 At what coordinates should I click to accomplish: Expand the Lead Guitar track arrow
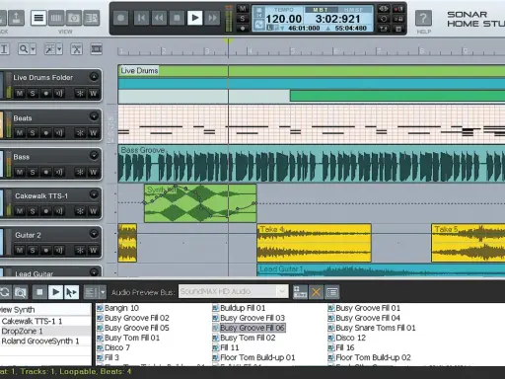(x=94, y=272)
